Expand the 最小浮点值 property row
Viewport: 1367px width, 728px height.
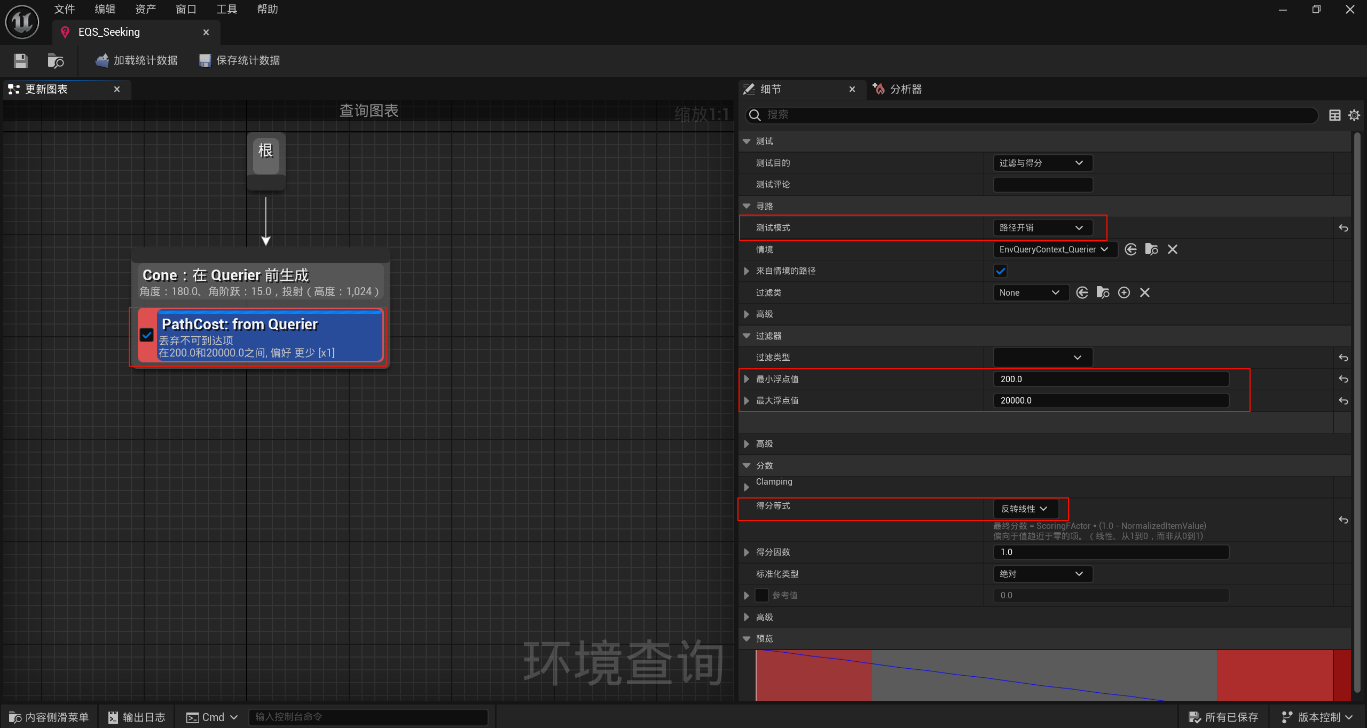tap(747, 379)
